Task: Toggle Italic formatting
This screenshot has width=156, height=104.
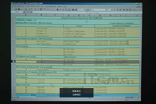Action: [117, 10]
